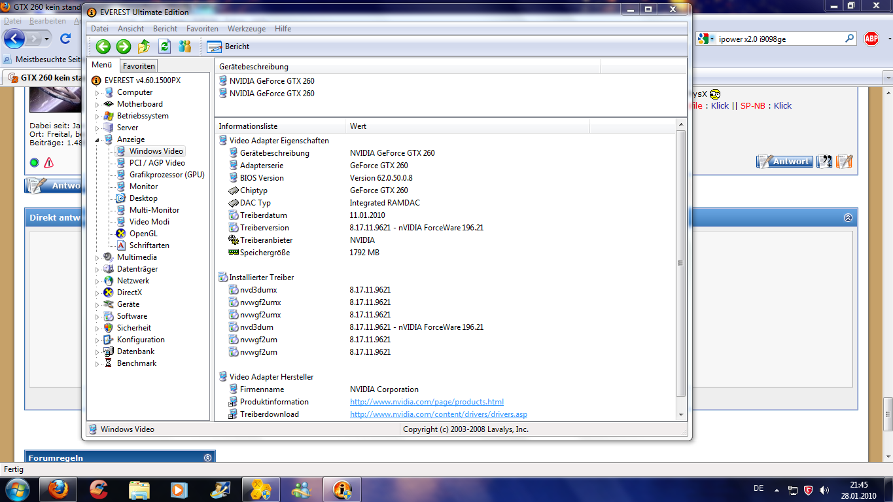The width and height of the screenshot is (893, 502).
Task: Click the green Back arrow in EVEREST toolbar
Action: [103, 46]
